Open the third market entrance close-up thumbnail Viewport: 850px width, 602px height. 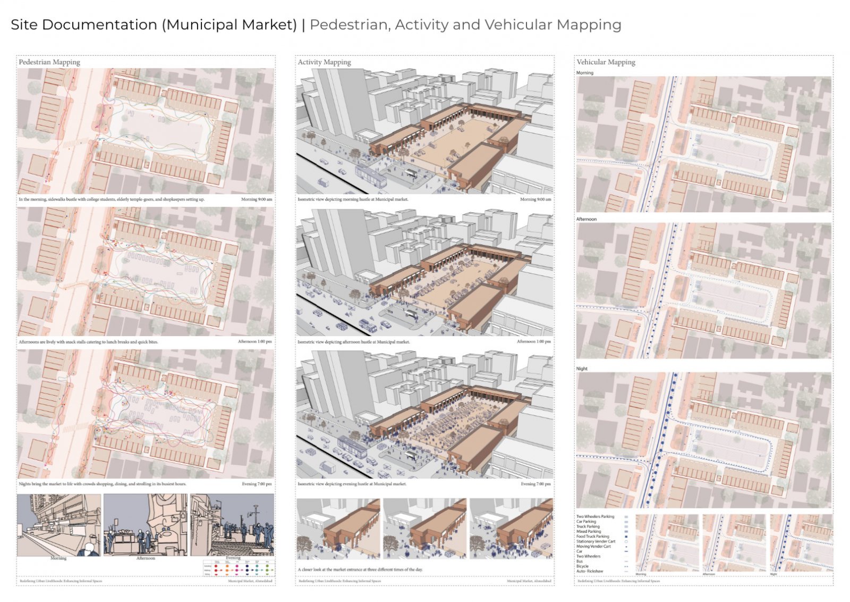point(511,529)
